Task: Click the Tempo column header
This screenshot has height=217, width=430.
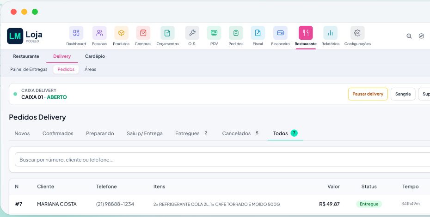Action: [410, 187]
